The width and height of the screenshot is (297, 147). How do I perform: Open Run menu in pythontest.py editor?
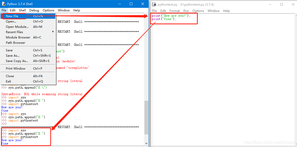pyautogui.click(x=186, y=11)
